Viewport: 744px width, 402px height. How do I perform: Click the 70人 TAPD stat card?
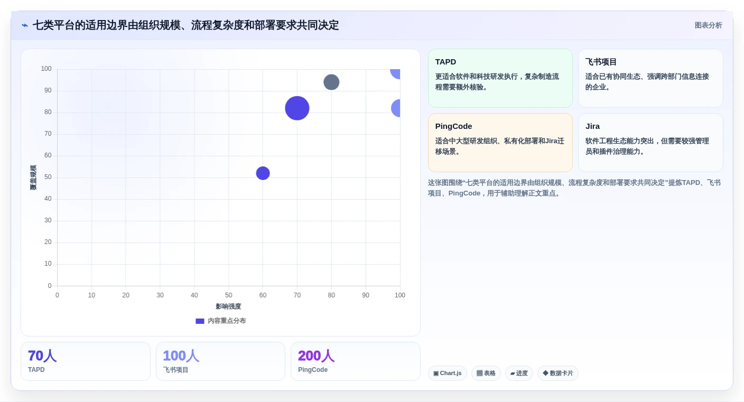[x=86, y=361]
